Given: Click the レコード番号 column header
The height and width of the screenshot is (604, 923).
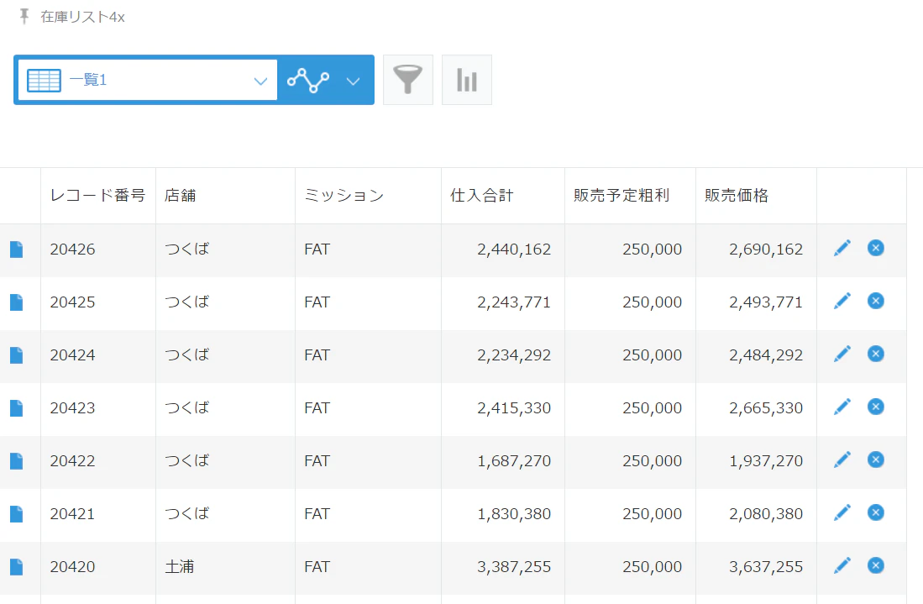Looking at the screenshot, I should pos(97,196).
